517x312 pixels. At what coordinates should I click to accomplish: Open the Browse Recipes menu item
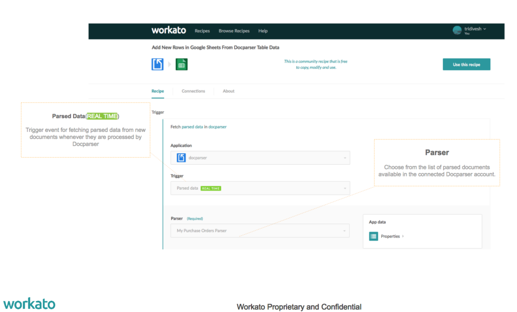(234, 31)
